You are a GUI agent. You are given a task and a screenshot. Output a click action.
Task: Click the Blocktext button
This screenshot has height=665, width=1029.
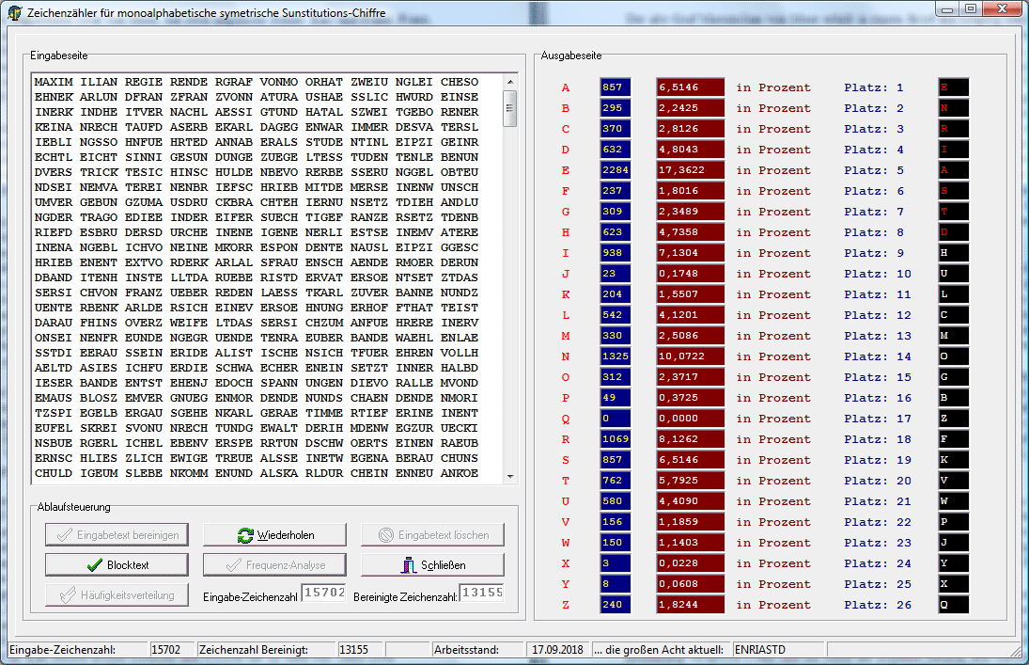(117, 565)
